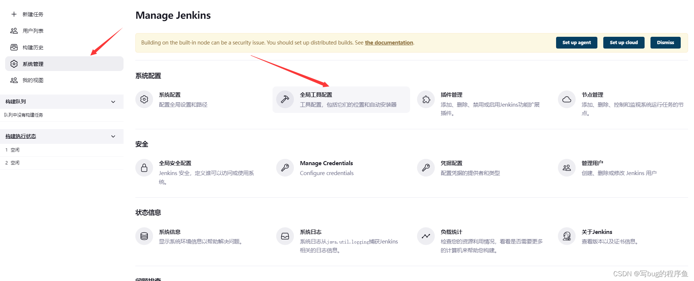Click the hammer icon of 全局工具配置
Viewport: 694px width, 281px height.
coord(285,99)
